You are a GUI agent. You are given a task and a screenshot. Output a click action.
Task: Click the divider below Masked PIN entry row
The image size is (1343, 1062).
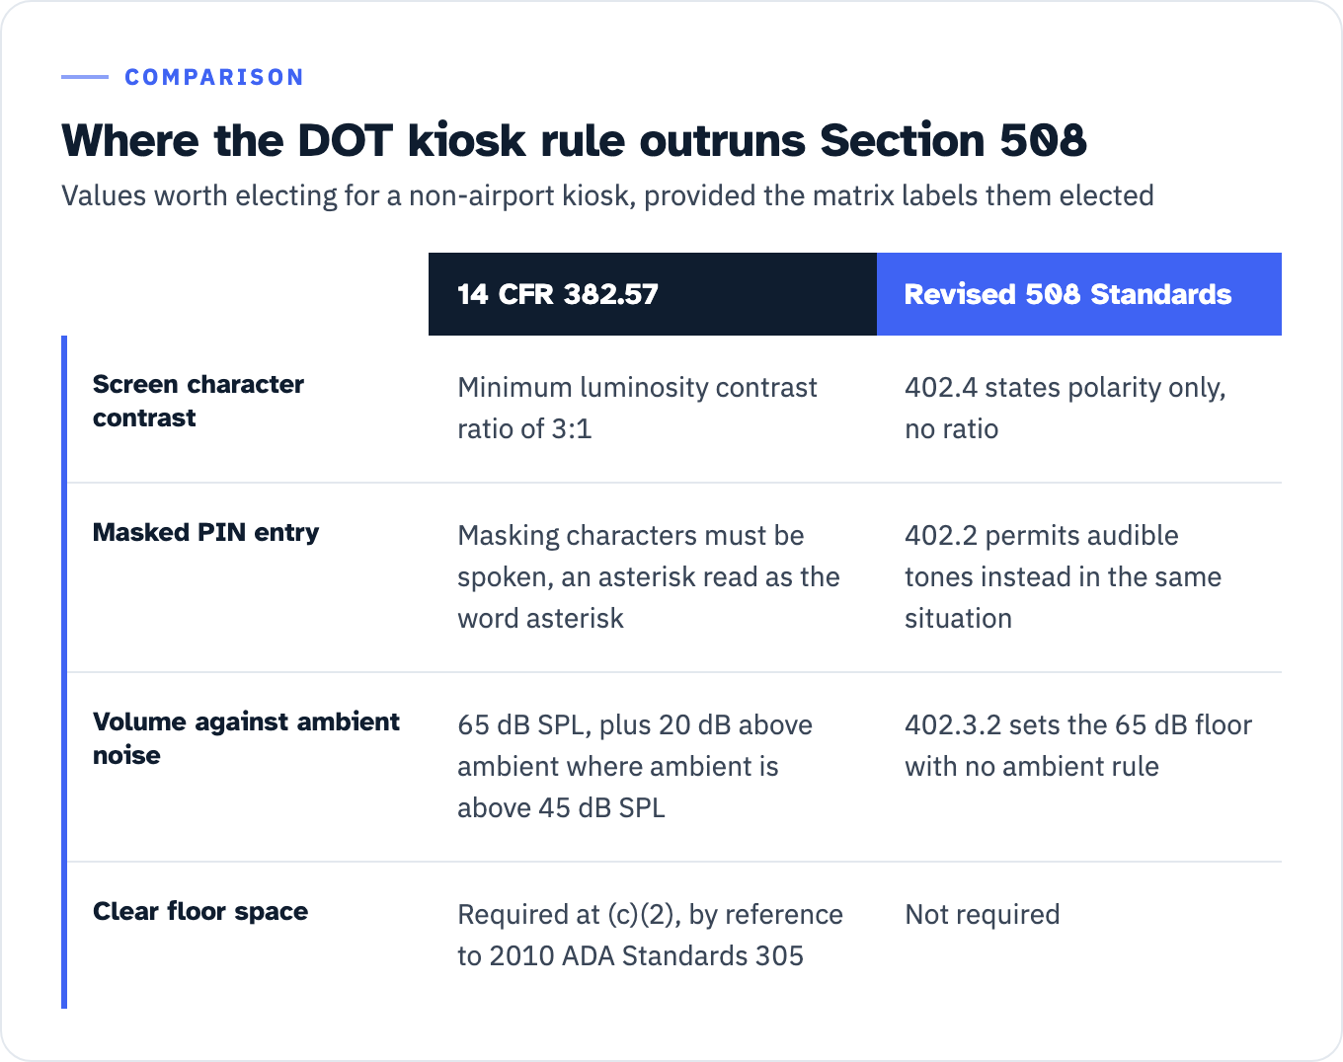tap(674, 672)
